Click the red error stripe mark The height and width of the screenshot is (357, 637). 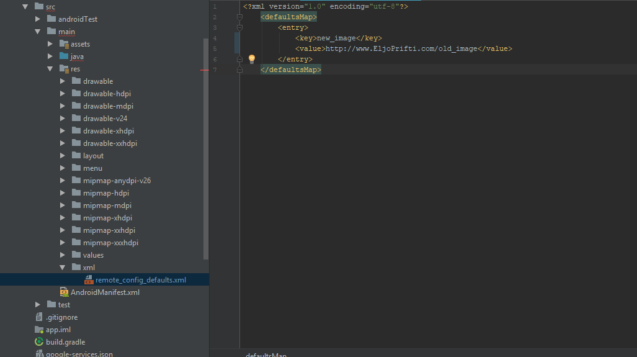coord(204,70)
